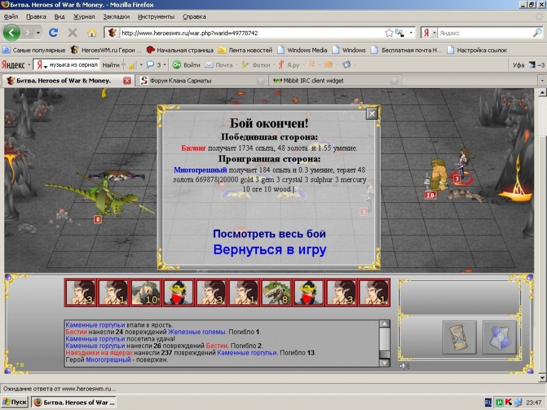
Task: Click the Firefox taskbar window button
Action: 74,402
